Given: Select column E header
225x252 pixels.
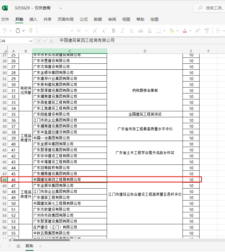Looking at the screenshot, I should (x=191, y=51).
